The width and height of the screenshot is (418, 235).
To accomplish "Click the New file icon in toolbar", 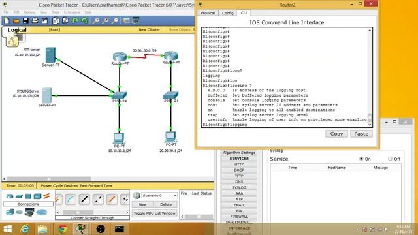I will click(x=7, y=20).
